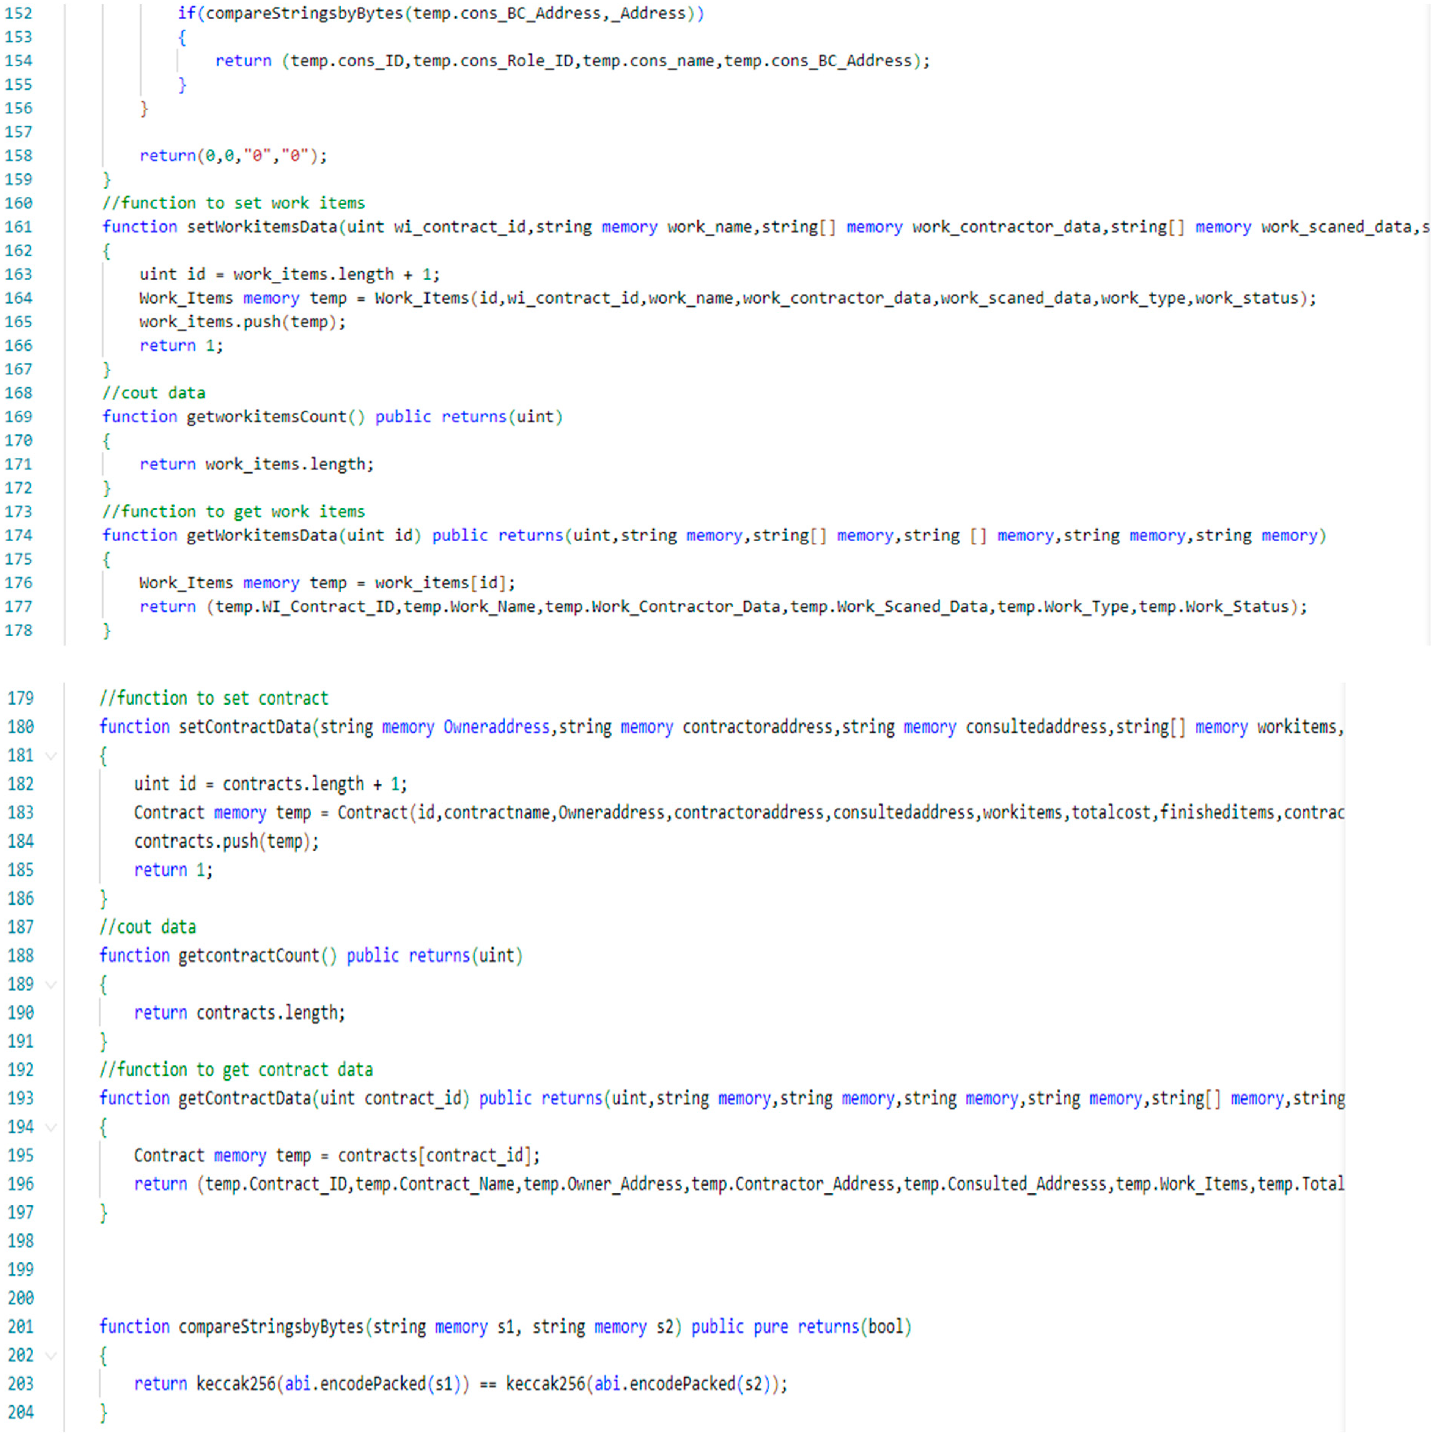Click 'contracts.push(temp);' statement
This screenshot has height=1438, width=1438.
click(x=226, y=842)
